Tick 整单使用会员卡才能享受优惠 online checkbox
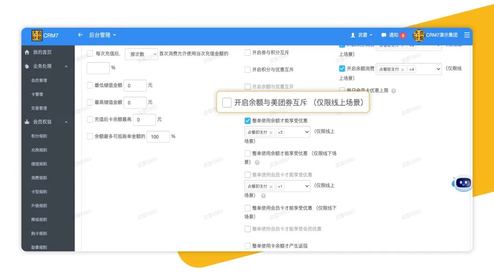 coord(247,175)
